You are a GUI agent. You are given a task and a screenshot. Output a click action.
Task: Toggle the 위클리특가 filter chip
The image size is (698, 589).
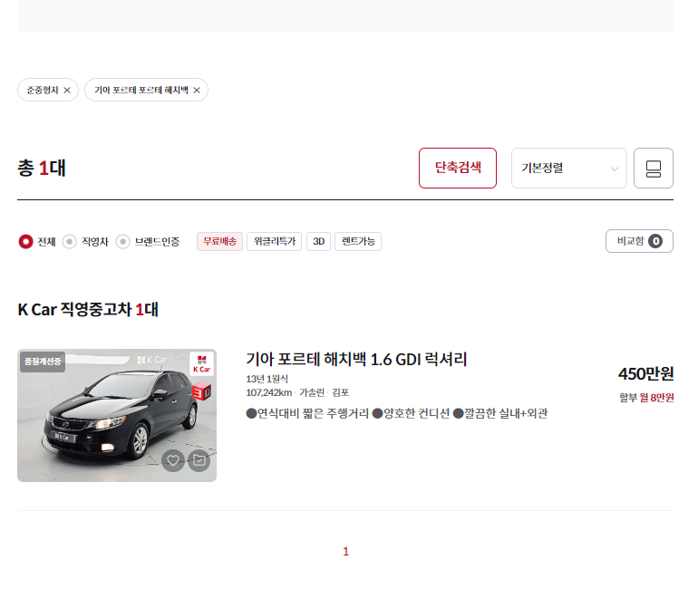click(274, 242)
